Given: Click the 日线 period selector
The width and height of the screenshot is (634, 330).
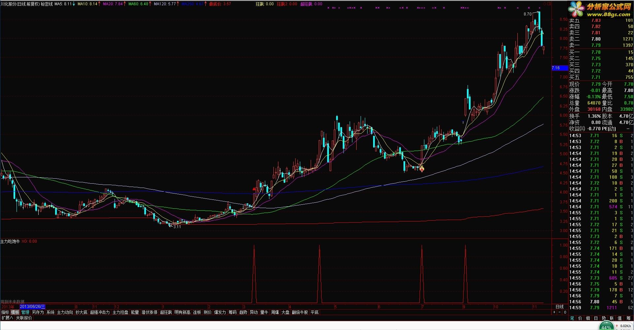Looking at the screenshot, I should [560, 307].
